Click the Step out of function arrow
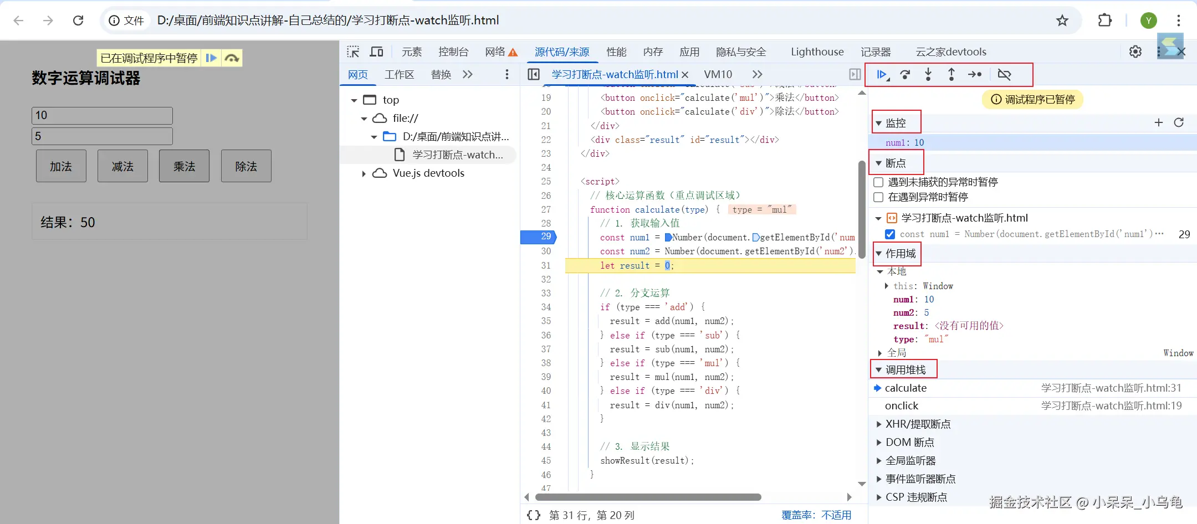The width and height of the screenshot is (1197, 524). tap(952, 74)
